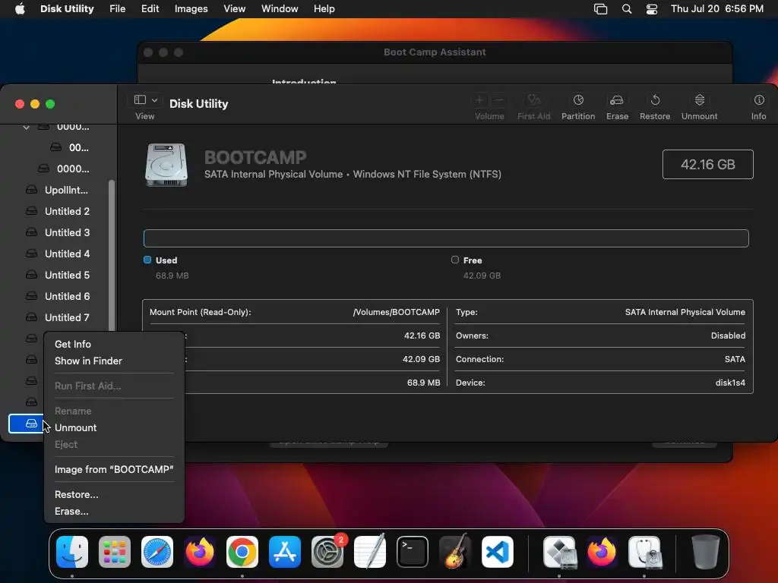Screen dimensions: 778x583
Task: Open Terminal from the Dock
Action: pos(413,552)
